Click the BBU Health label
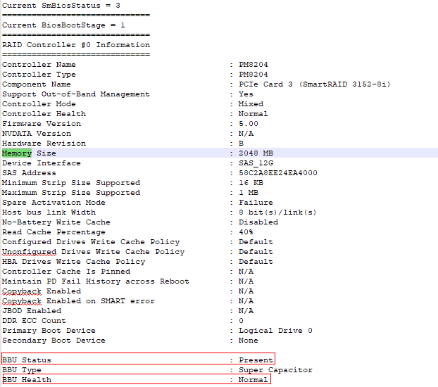Viewport: 438px width, 387px height. 27,380
